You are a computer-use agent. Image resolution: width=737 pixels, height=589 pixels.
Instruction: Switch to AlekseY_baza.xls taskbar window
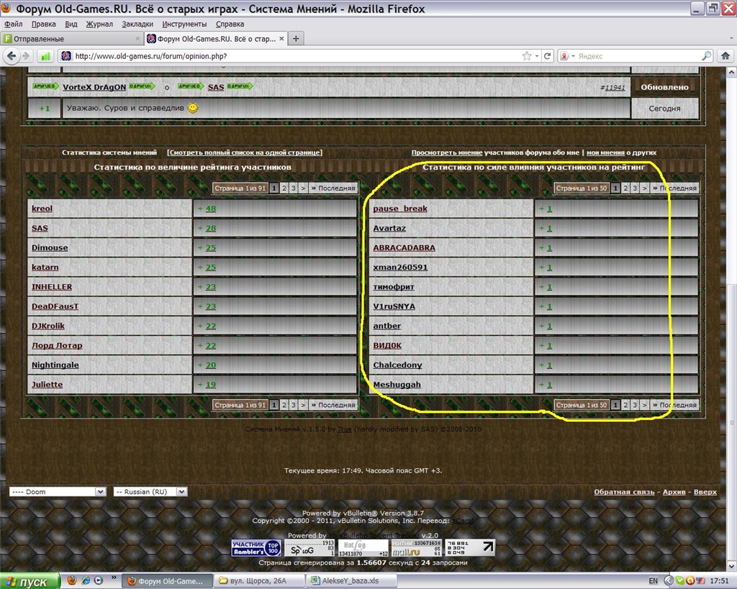tap(351, 581)
